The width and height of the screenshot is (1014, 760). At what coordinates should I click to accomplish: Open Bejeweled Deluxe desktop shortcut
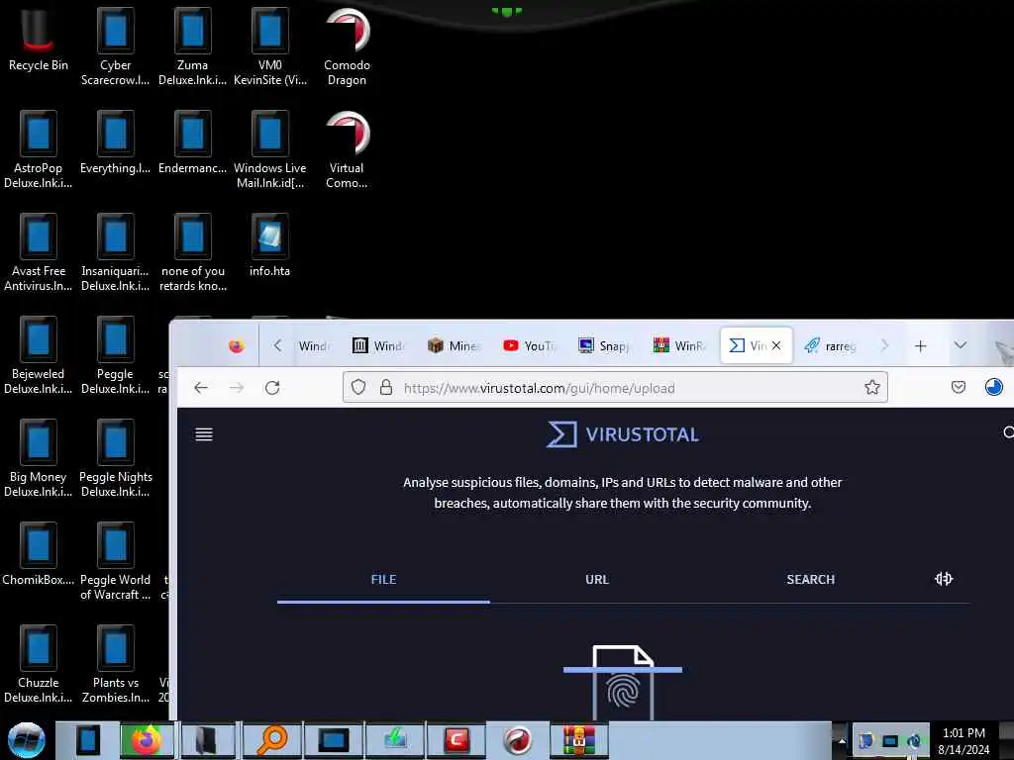click(x=38, y=355)
